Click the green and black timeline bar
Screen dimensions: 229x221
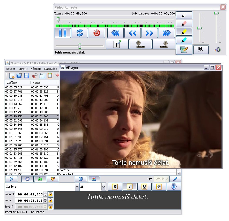click(x=115, y=26)
